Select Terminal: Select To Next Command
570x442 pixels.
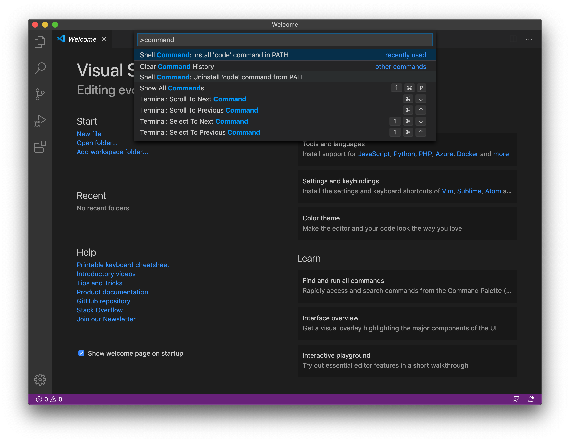pos(285,121)
